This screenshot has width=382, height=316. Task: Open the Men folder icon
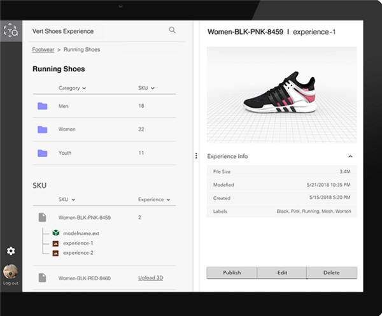point(42,106)
